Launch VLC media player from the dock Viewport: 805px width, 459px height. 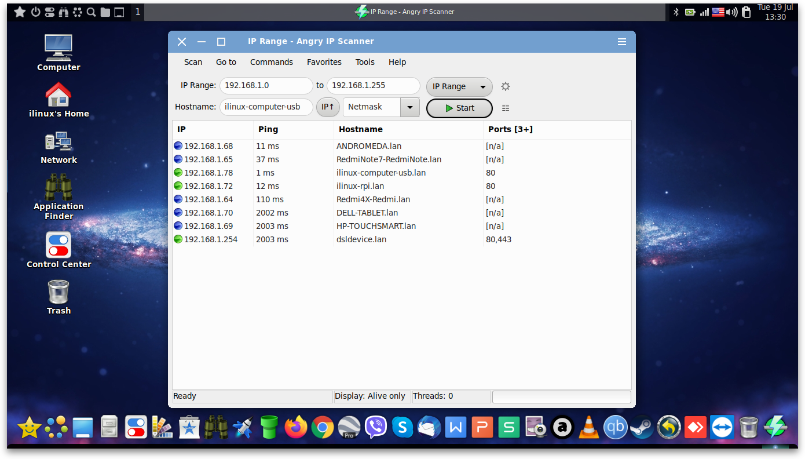pos(589,428)
